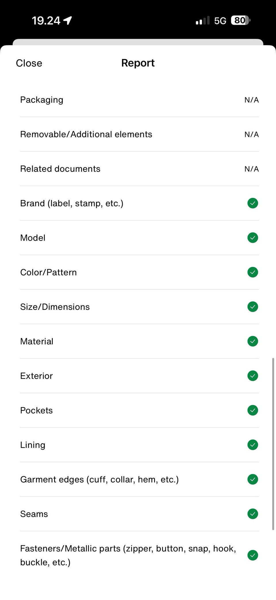Click the green checkmark for Brand row
This screenshot has height=600, width=276.
coord(252,203)
